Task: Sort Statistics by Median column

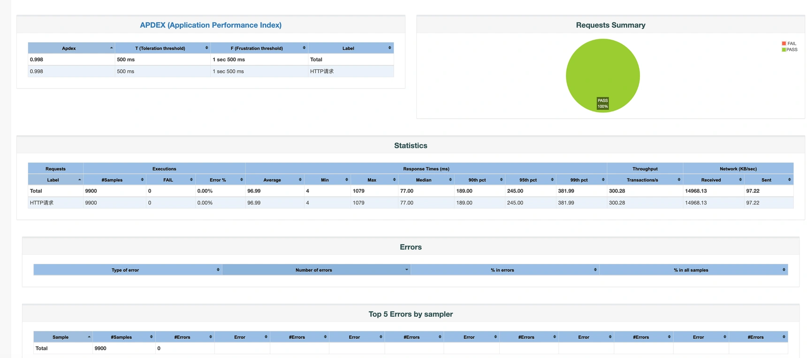Action: pyautogui.click(x=426, y=180)
